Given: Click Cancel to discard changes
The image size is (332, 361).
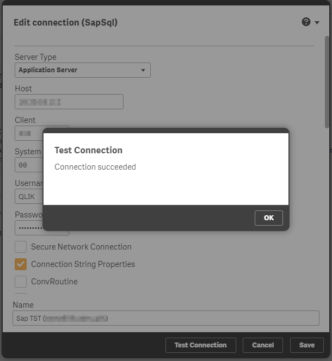Looking at the screenshot, I should coord(263,345).
